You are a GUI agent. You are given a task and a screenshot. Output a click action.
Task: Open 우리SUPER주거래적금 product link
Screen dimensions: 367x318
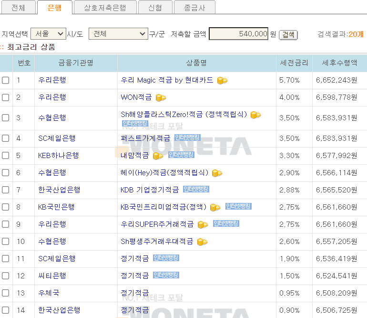click(157, 224)
